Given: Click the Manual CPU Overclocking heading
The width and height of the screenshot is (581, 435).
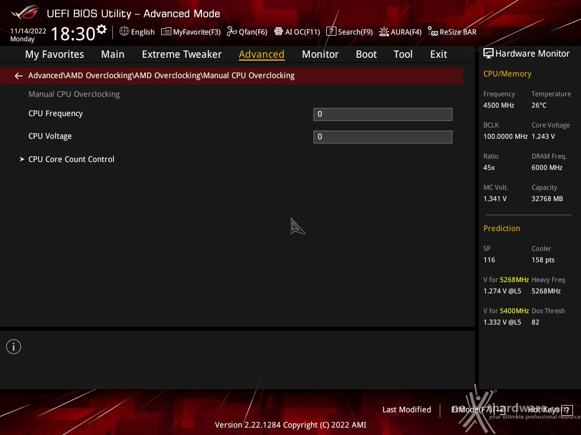Looking at the screenshot, I should point(74,95).
